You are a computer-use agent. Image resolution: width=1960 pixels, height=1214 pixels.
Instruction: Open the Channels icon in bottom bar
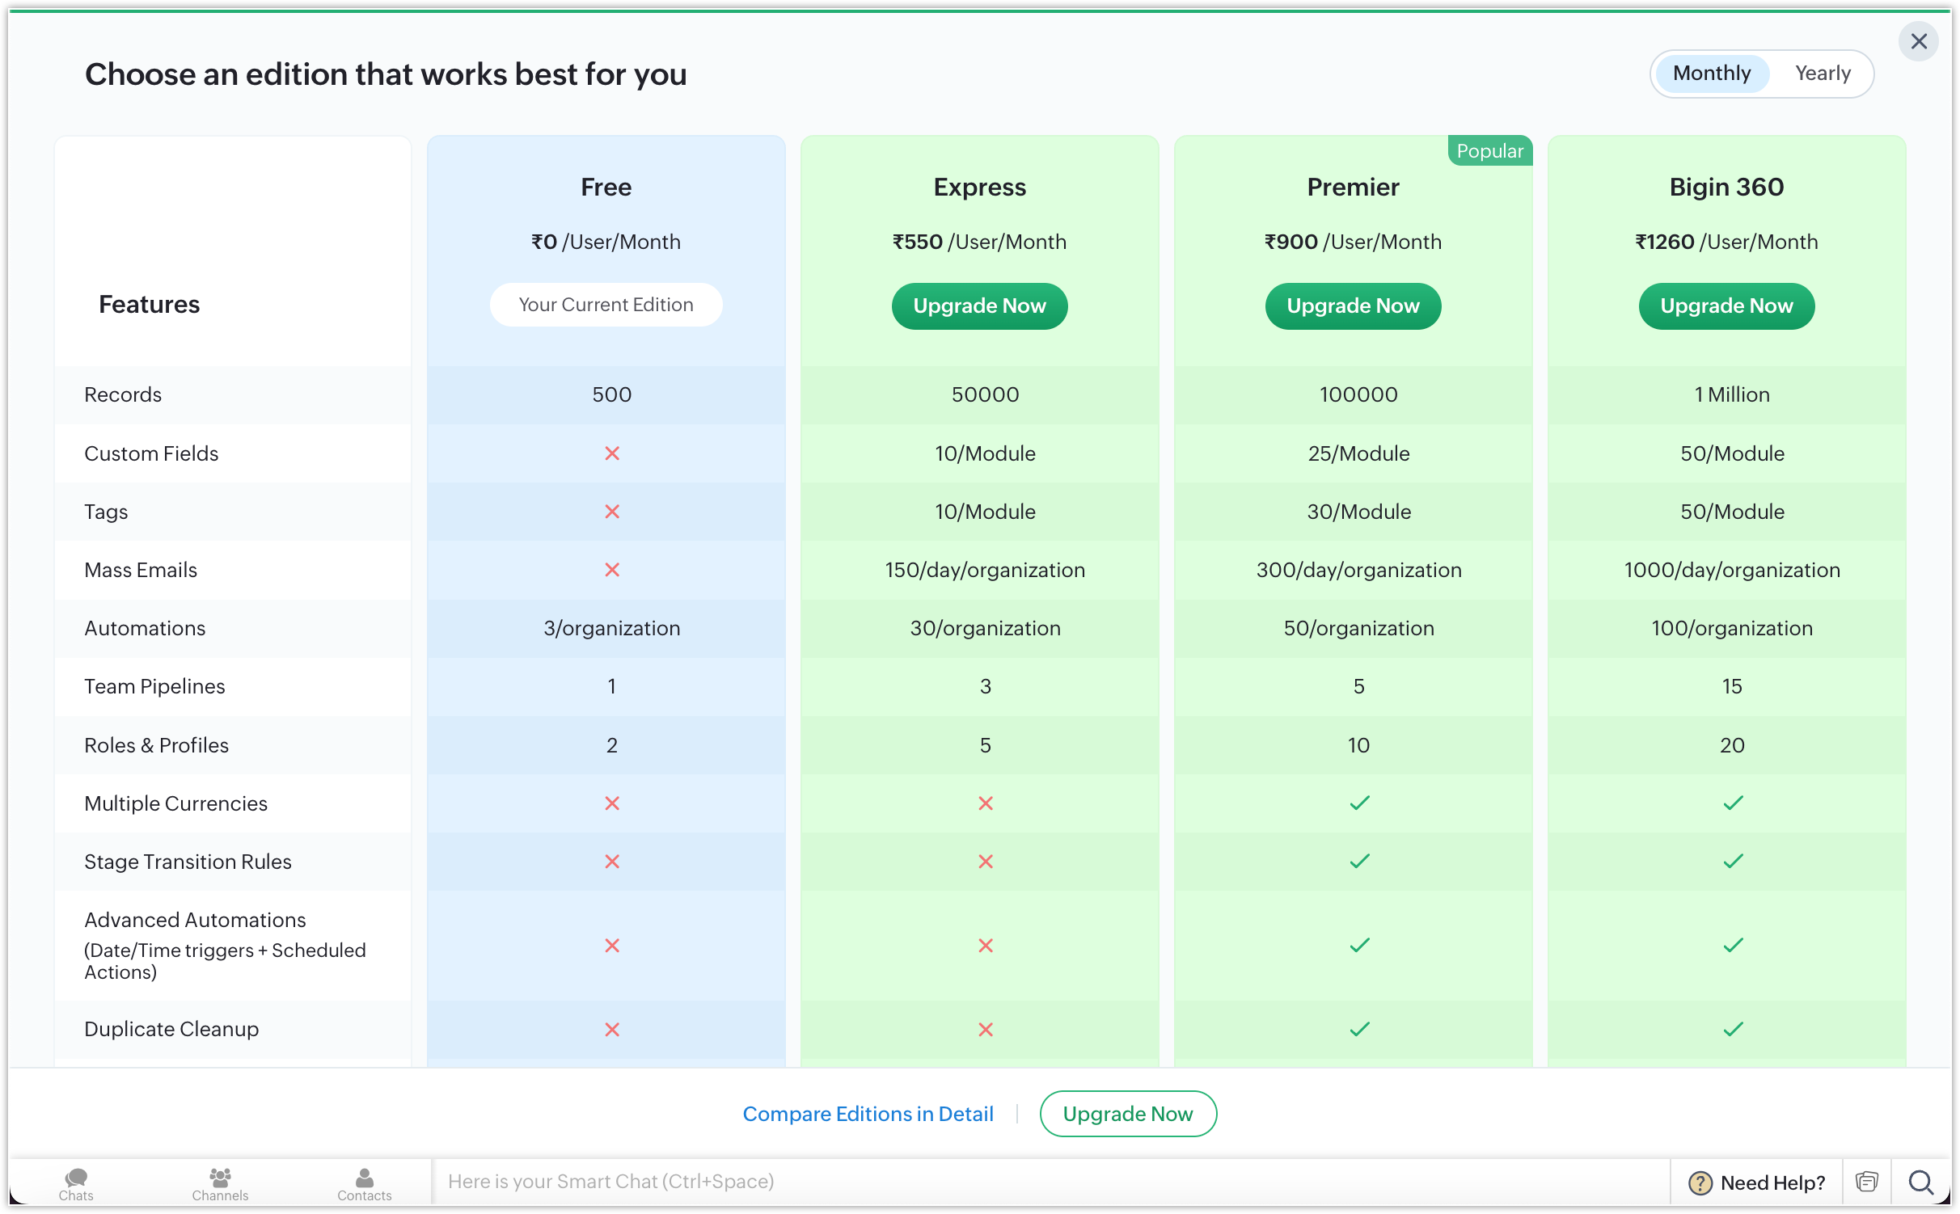pyautogui.click(x=220, y=1182)
